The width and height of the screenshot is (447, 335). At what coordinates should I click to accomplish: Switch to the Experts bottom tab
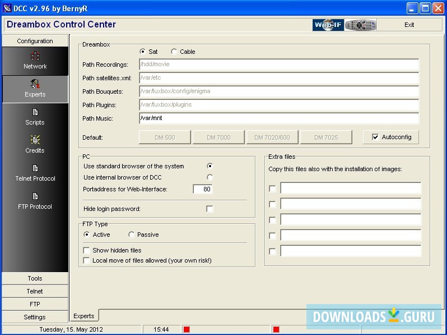(84, 316)
